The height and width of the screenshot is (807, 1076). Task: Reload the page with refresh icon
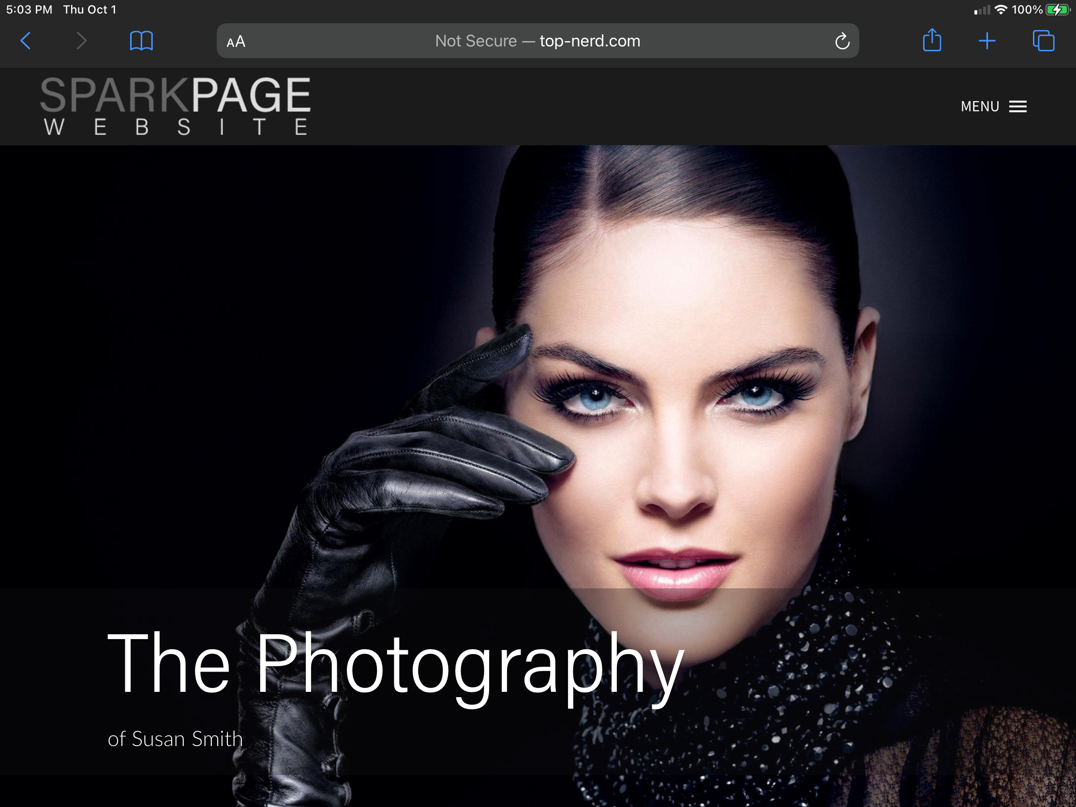click(842, 41)
